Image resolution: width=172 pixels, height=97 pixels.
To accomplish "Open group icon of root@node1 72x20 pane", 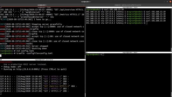I will (x=1, y=8).
